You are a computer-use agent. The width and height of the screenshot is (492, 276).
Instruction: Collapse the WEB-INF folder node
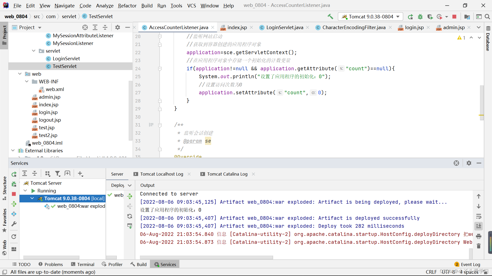pyautogui.click(x=27, y=82)
